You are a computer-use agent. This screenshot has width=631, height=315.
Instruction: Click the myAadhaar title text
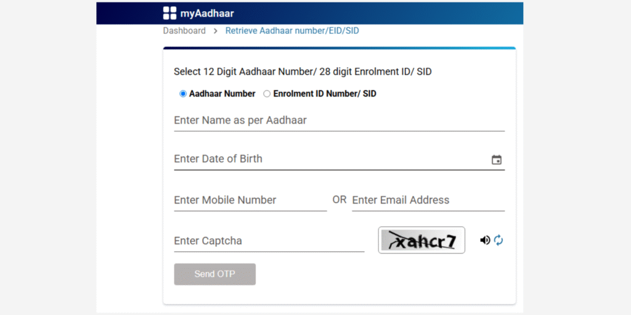[x=207, y=13]
